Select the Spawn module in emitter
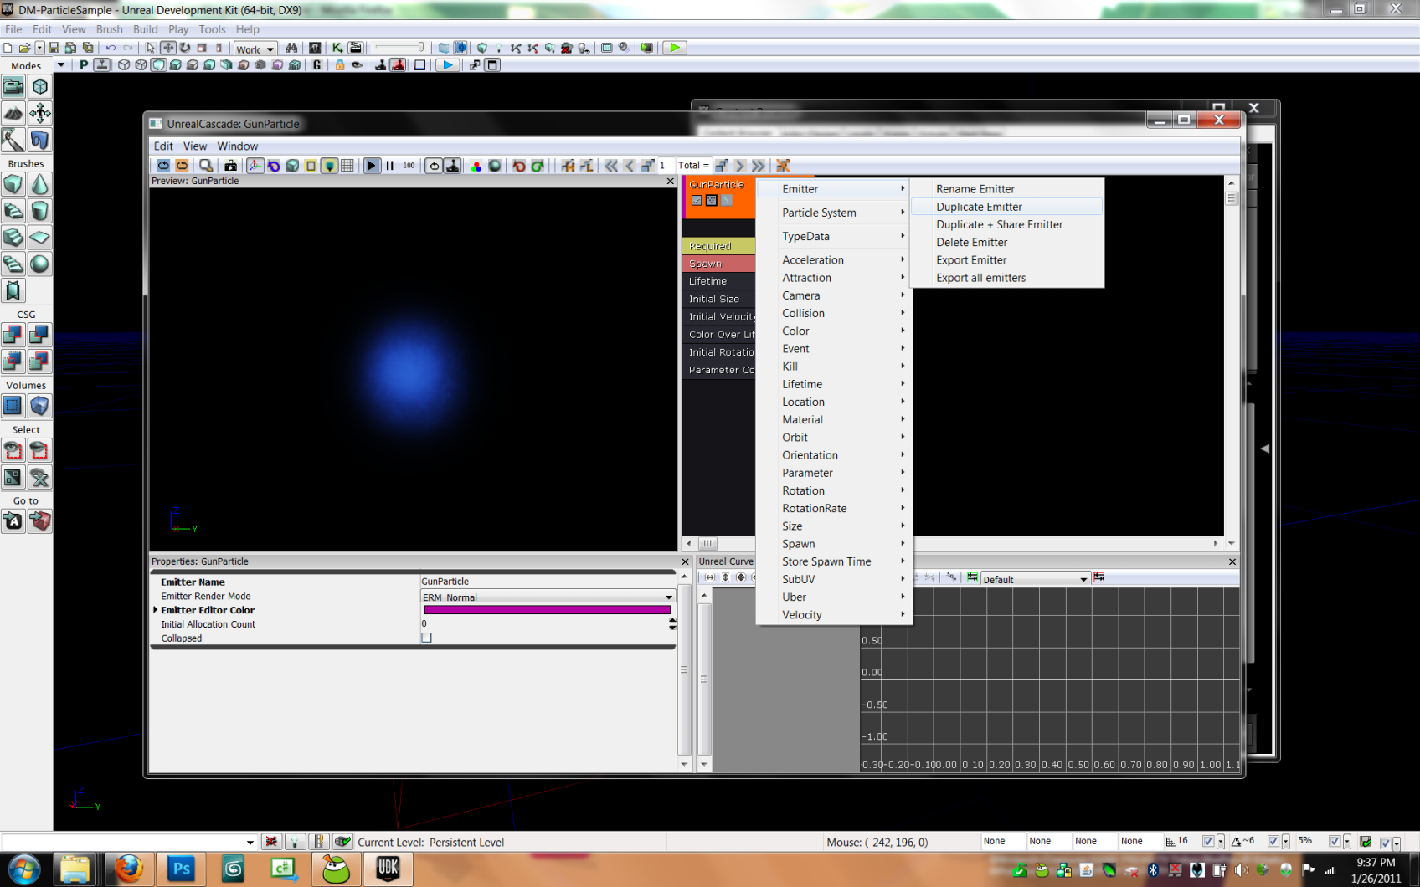Screen dimensions: 1420x887 click(720, 264)
